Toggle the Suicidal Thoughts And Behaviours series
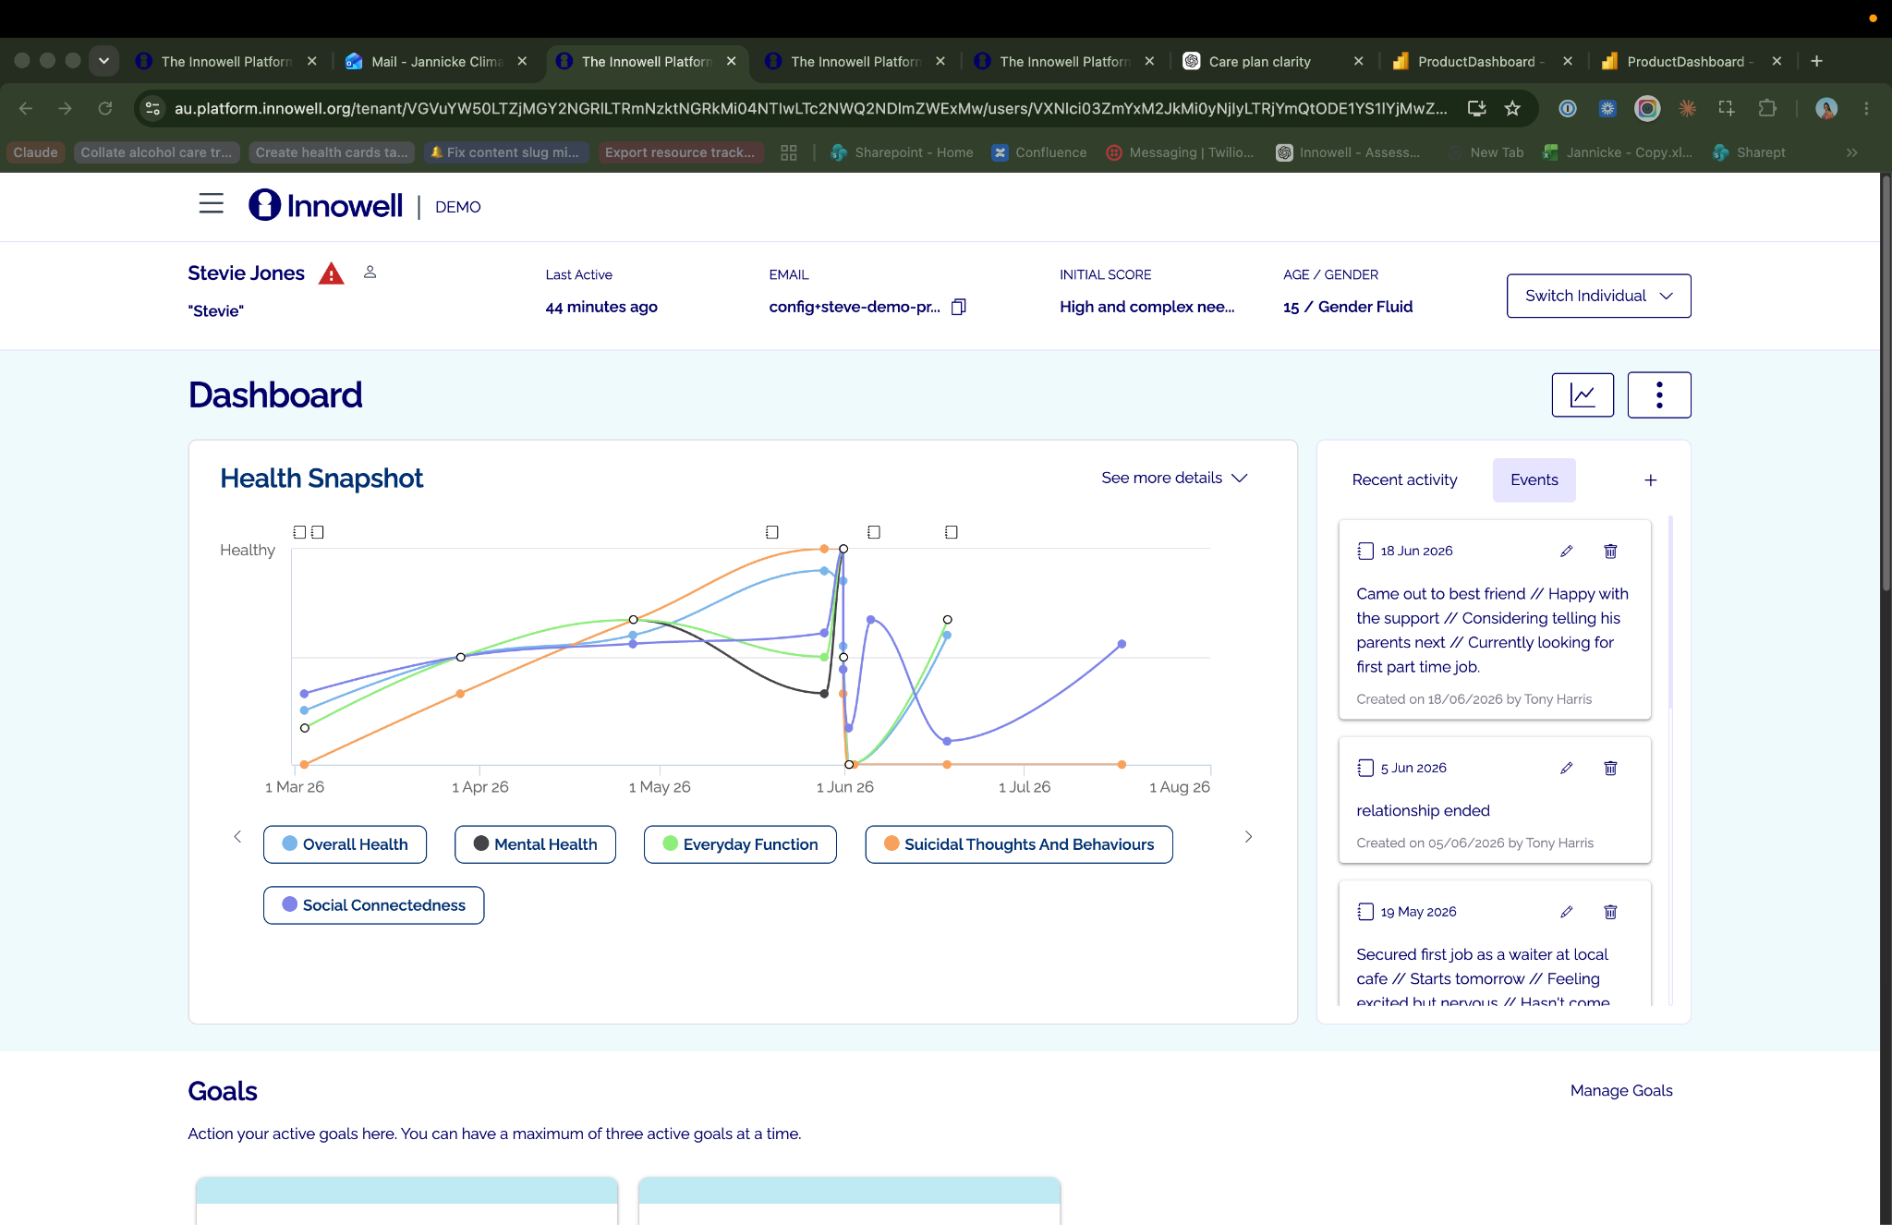1892x1225 pixels. point(1019,844)
